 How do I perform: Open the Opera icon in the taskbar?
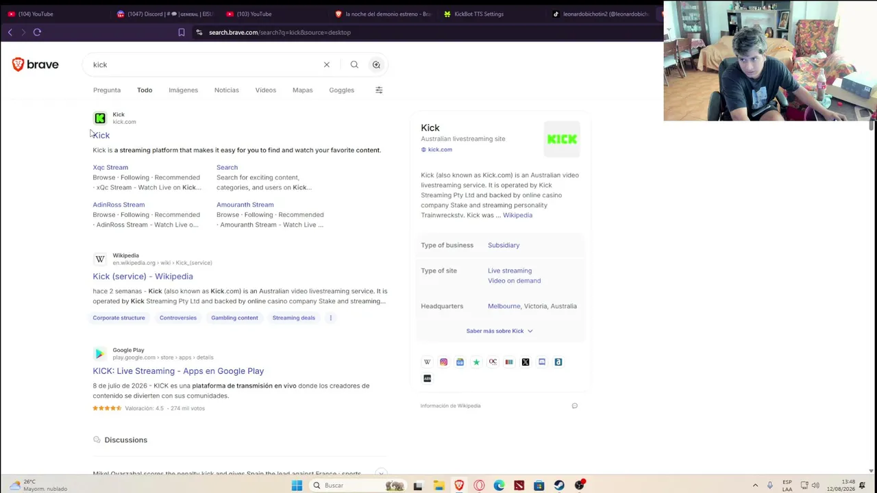click(479, 485)
